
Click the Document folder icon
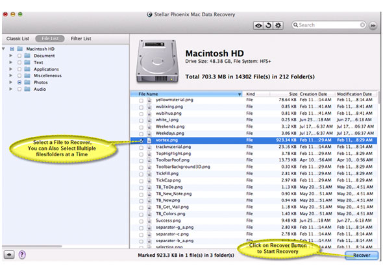pos(27,56)
